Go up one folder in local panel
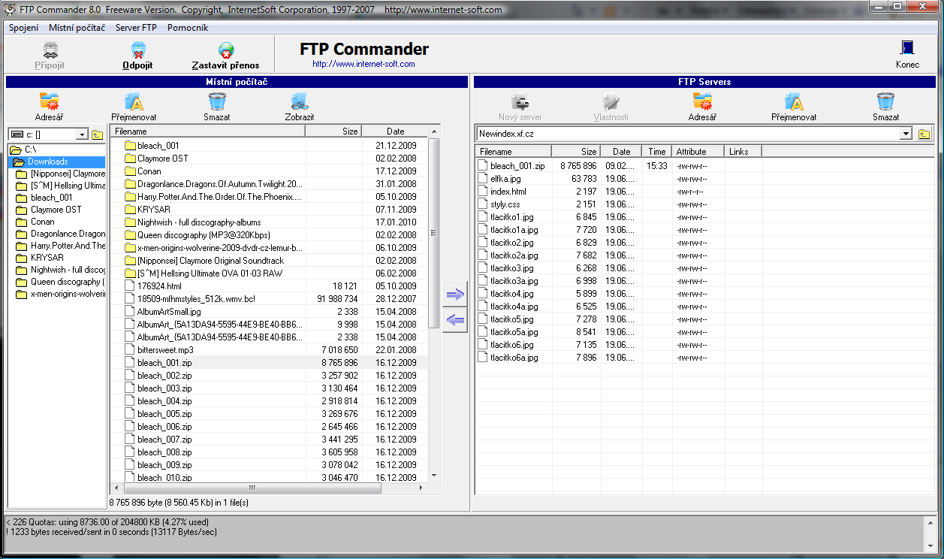The image size is (944, 559). (98, 134)
